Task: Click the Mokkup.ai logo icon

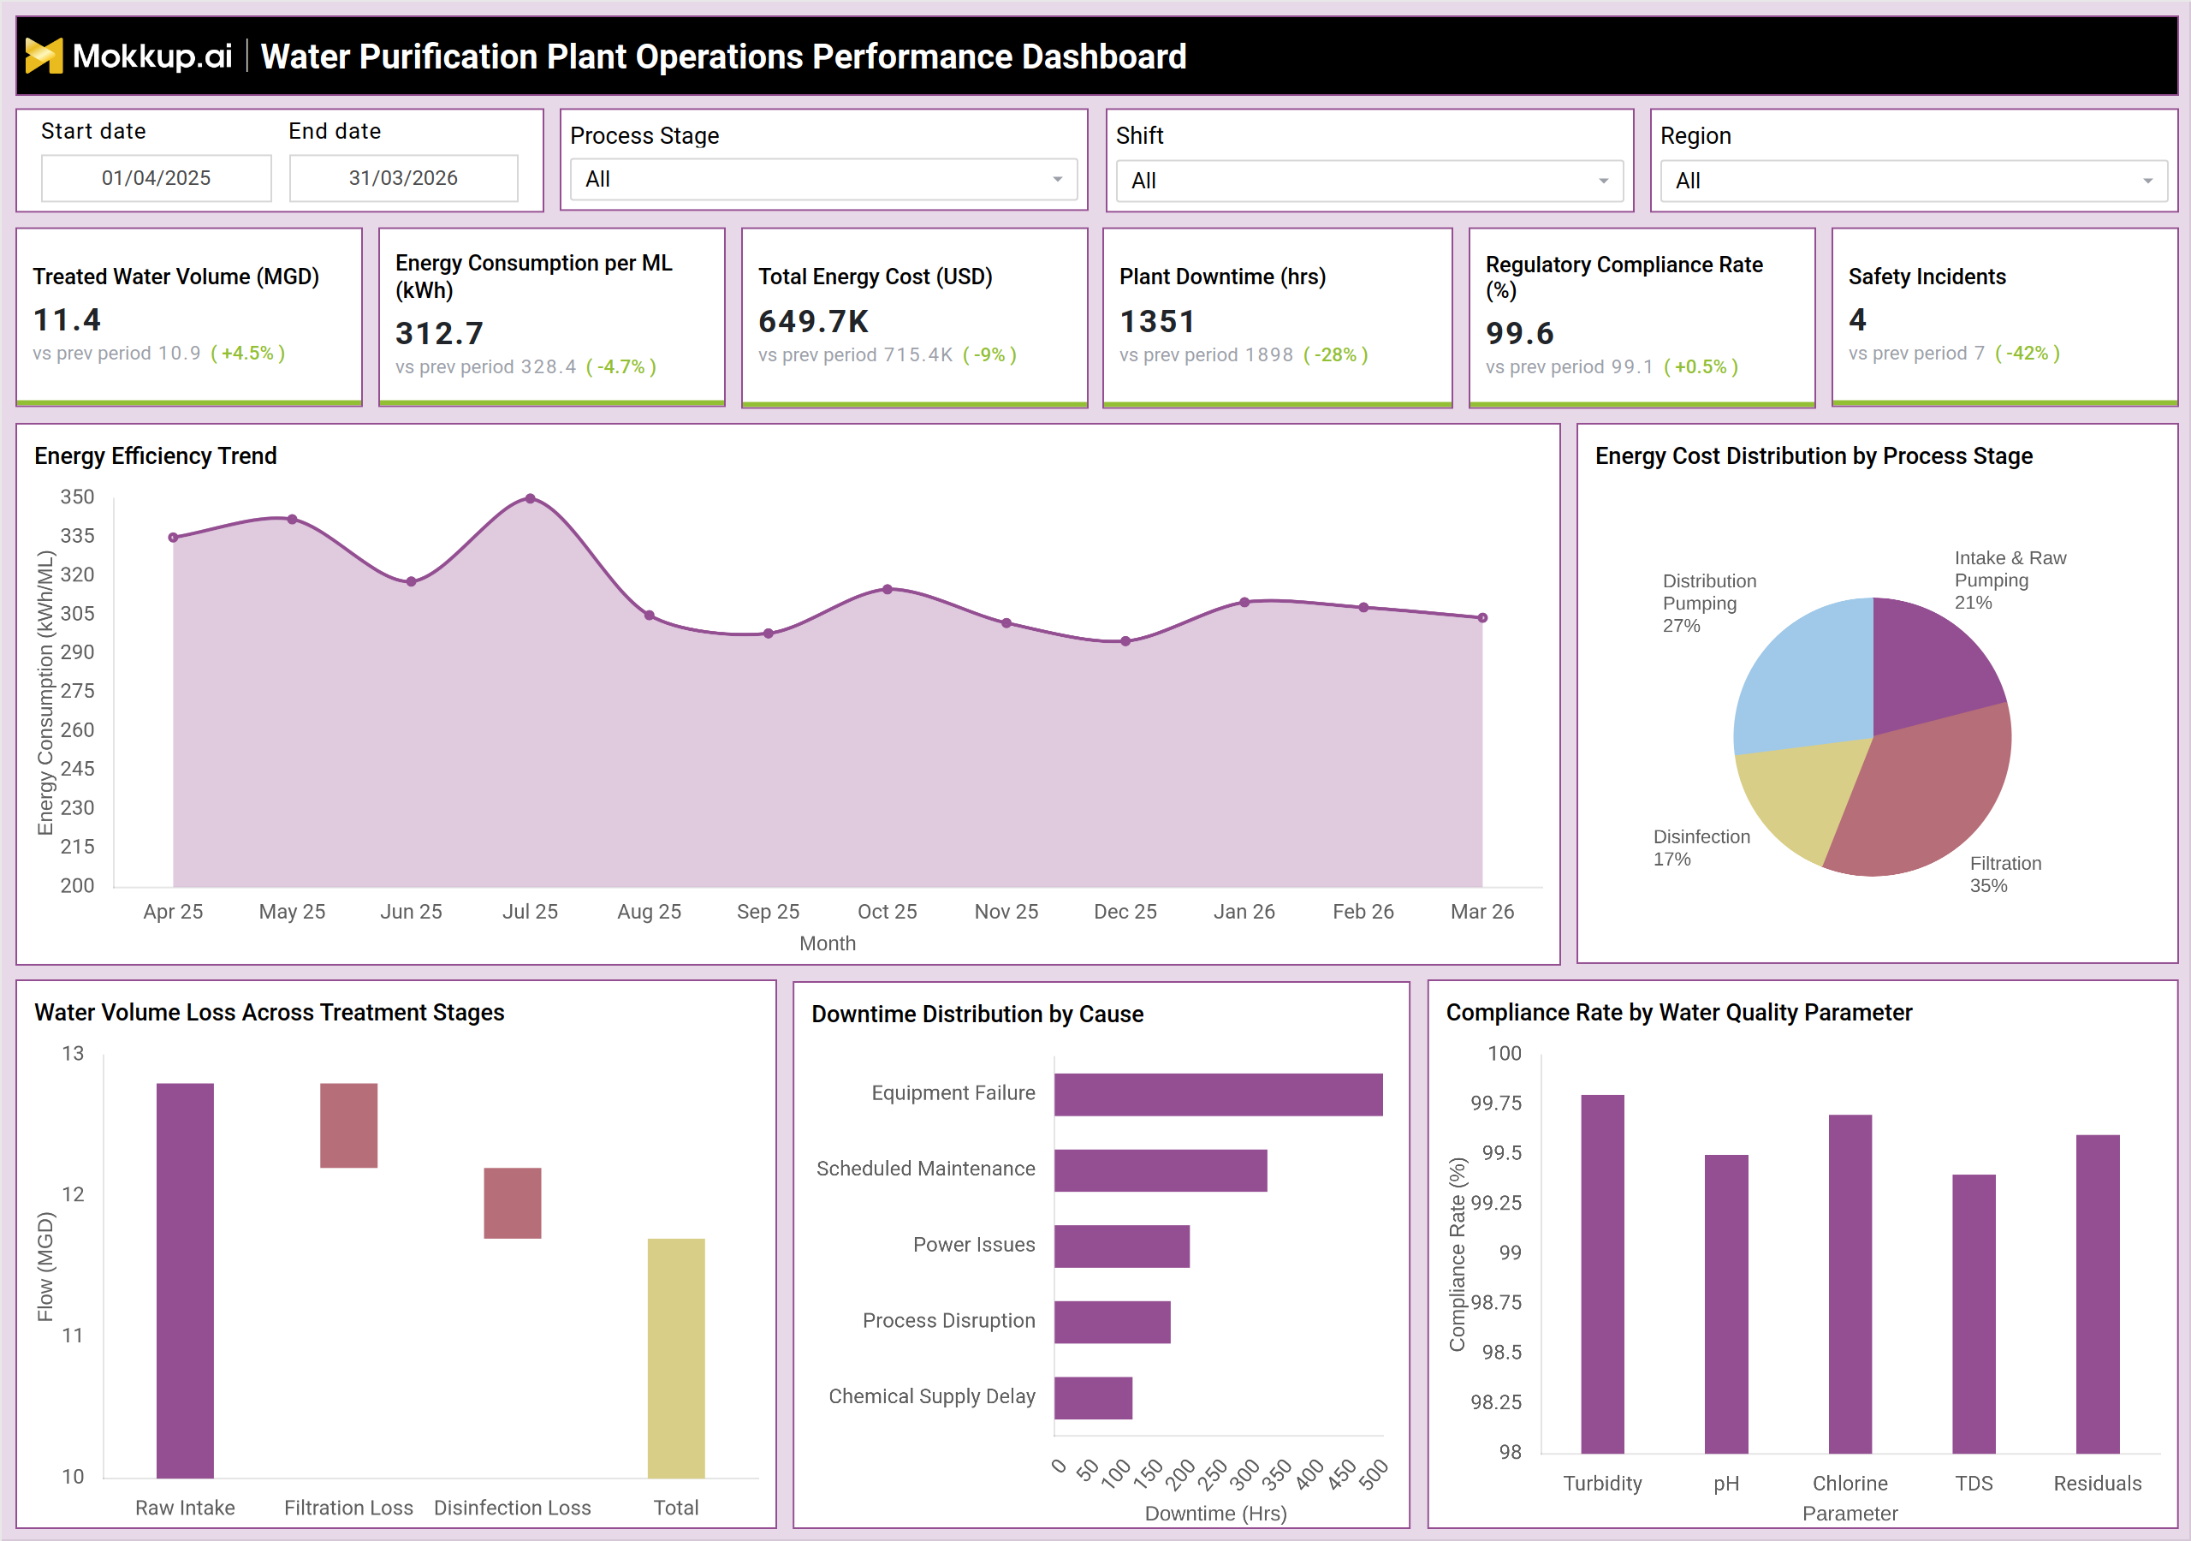Action: point(44,56)
